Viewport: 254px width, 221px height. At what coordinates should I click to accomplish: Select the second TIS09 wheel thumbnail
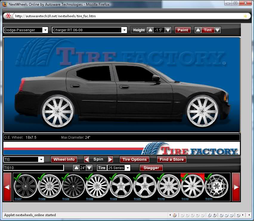[x=145, y=186]
